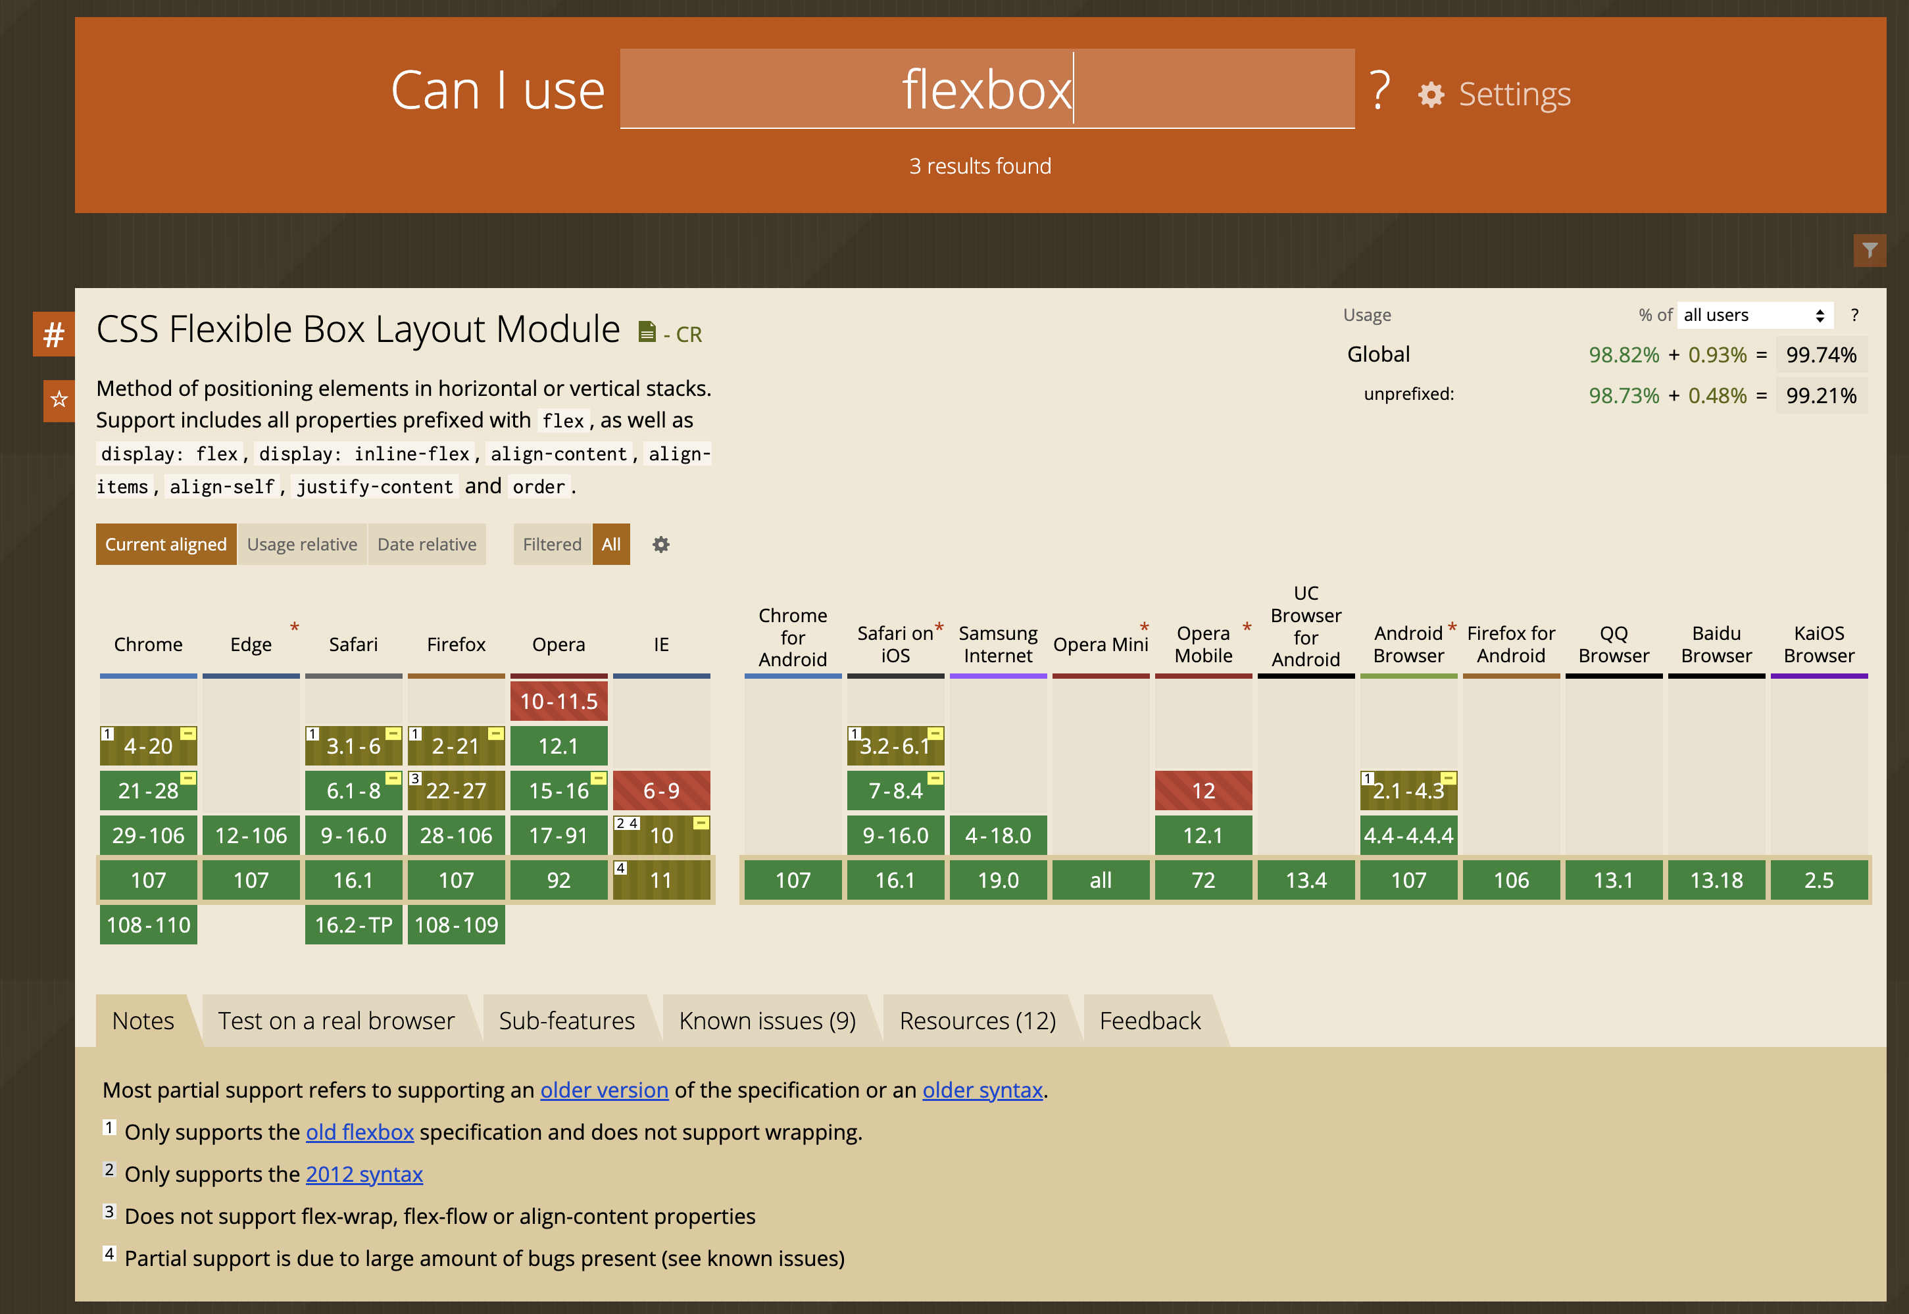Open Test on a real browser tab

(336, 1021)
